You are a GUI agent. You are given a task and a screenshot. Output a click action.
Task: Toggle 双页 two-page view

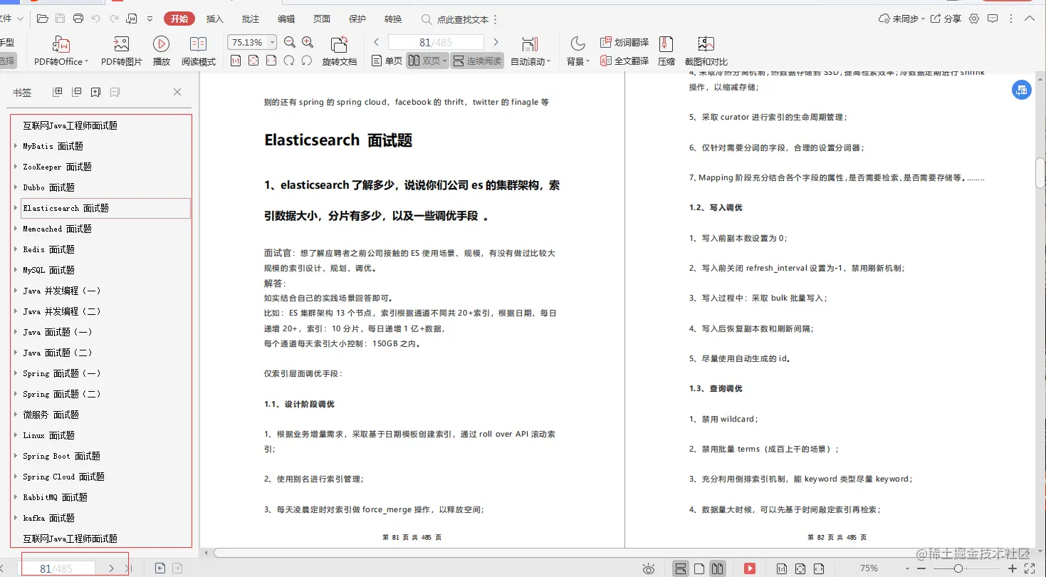pos(427,61)
